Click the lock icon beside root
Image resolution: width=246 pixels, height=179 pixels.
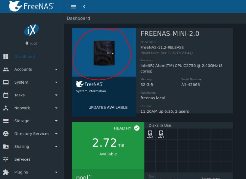[27, 43]
